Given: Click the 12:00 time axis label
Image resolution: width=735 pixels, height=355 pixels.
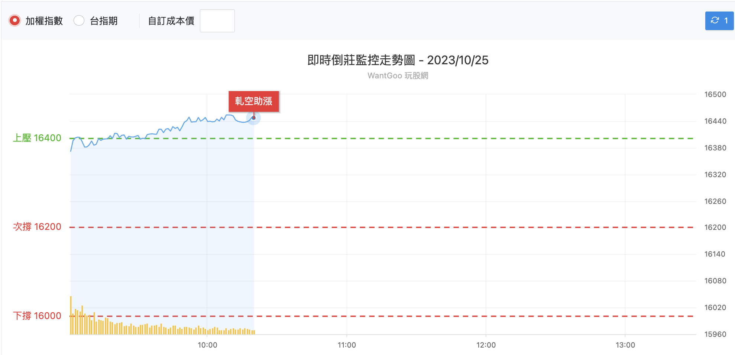Looking at the screenshot, I should [x=486, y=345].
